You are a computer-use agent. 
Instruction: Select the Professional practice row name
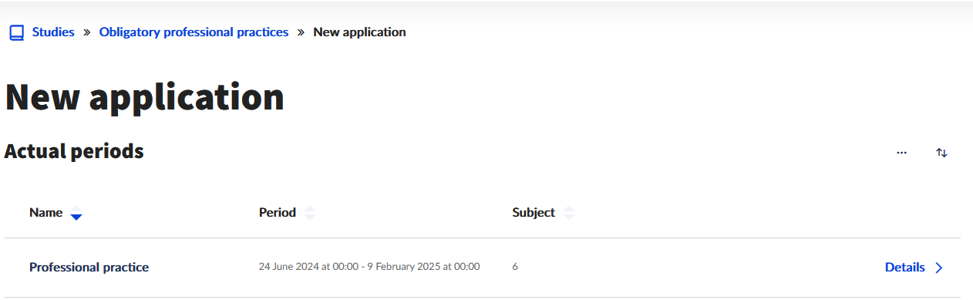point(89,268)
